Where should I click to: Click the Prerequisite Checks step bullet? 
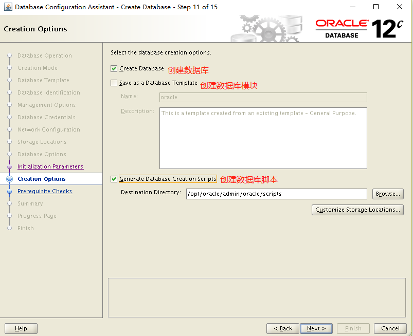point(9,192)
